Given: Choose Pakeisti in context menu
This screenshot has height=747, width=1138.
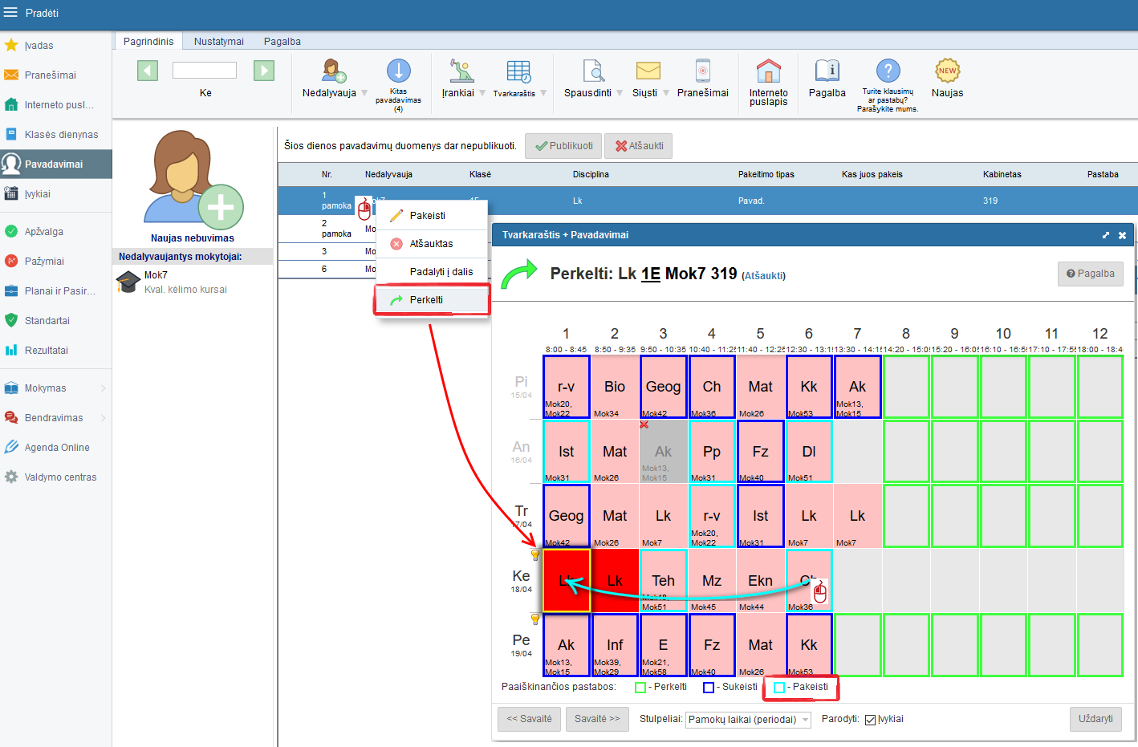Looking at the screenshot, I should coord(432,216).
